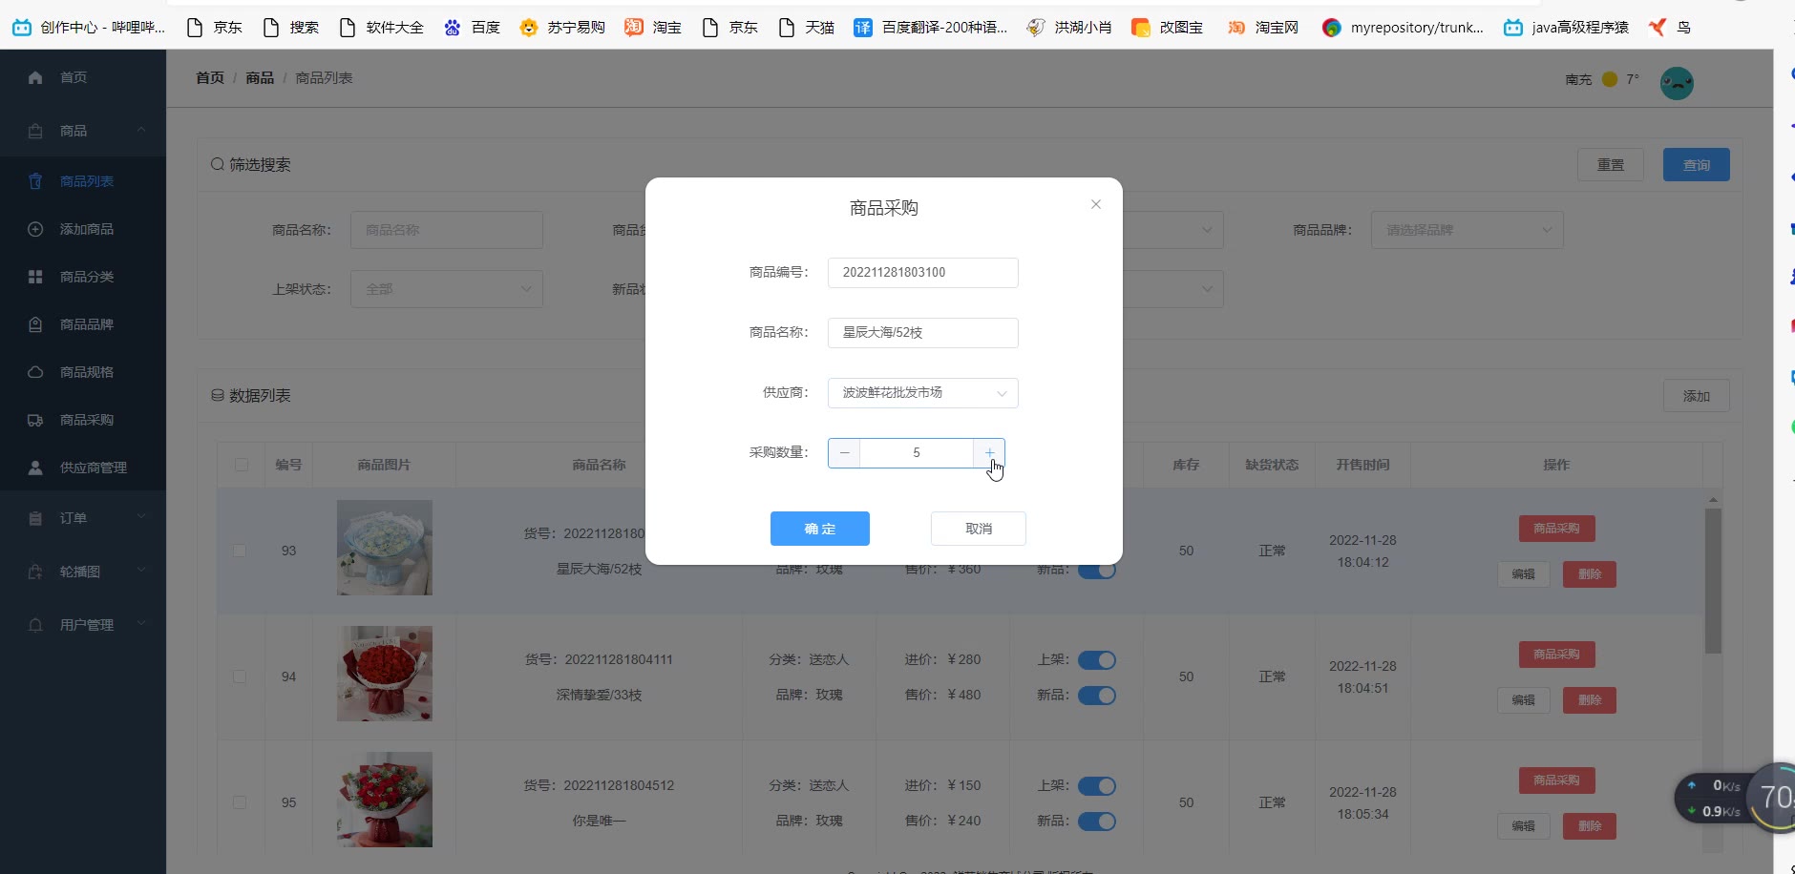Check the row 94 checkbox
The image size is (1795, 874).
(x=240, y=676)
